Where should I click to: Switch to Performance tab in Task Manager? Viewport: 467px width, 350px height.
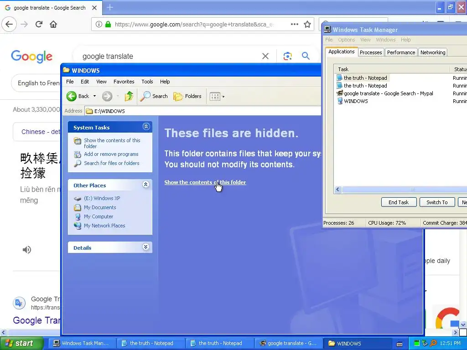coord(401,52)
